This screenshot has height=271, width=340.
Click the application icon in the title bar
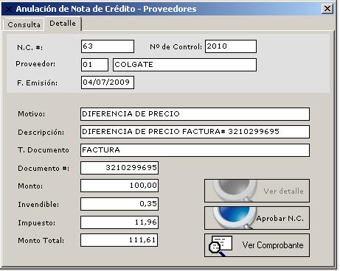point(8,9)
